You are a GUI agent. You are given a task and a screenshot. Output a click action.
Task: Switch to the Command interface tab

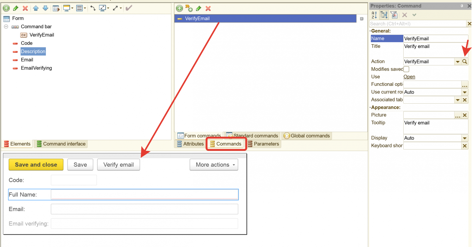coord(61,144)
